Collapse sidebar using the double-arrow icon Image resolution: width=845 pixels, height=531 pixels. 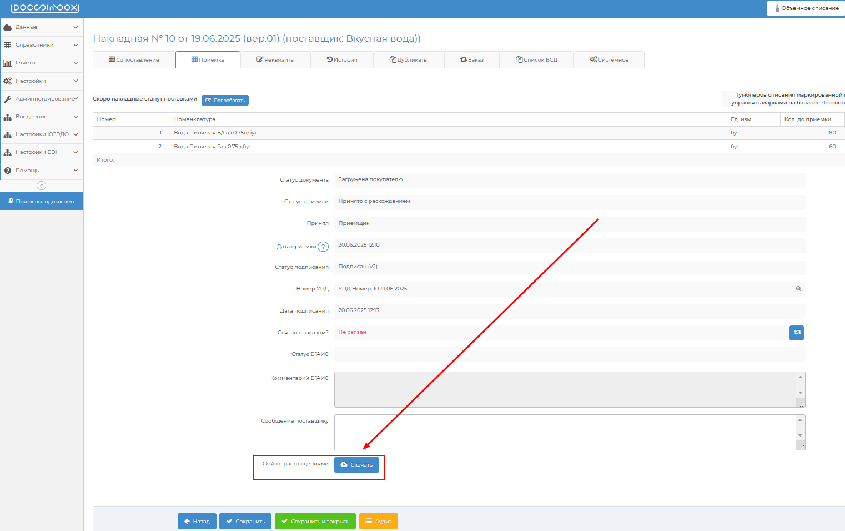pyautogui.click(x=41, y=186)
